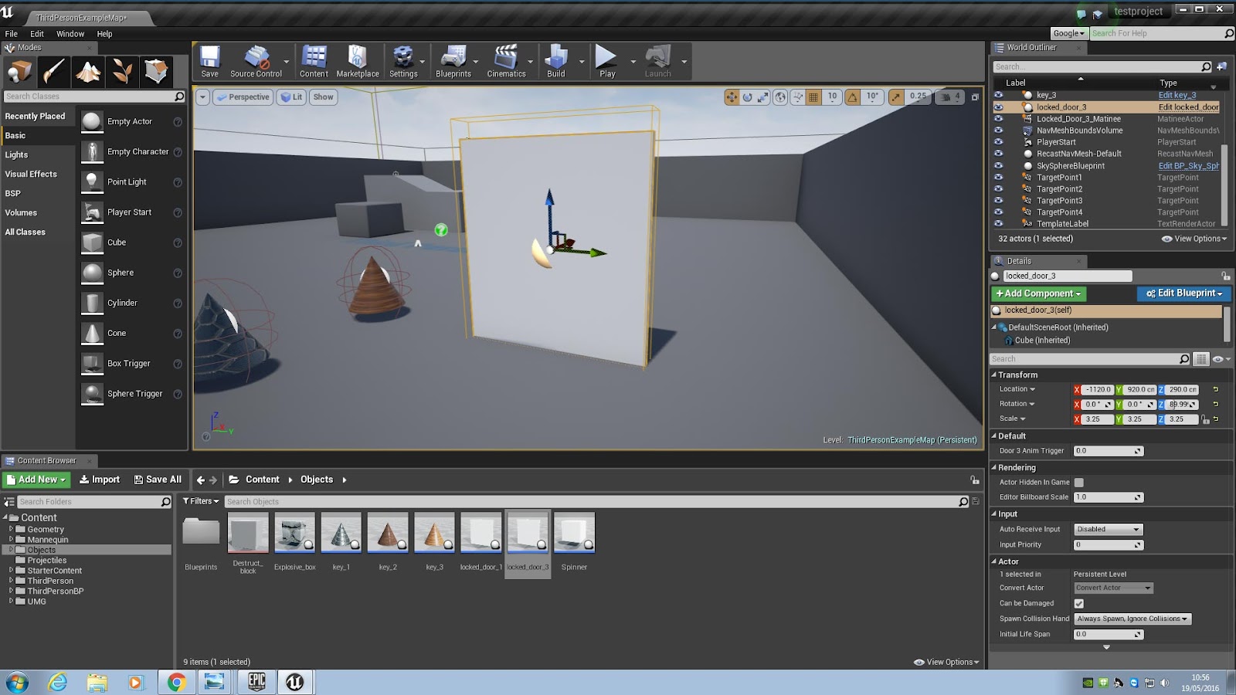Open Cinematics in the toolbar
This screenshot has height=695, width=1236.
pyautogui.click(x=506, y=61)
